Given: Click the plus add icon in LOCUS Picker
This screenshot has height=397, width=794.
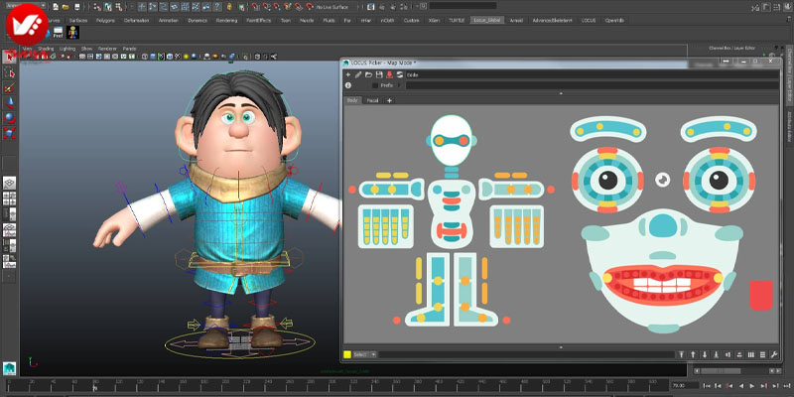Looking at the screenshot, I should [348, 74].
